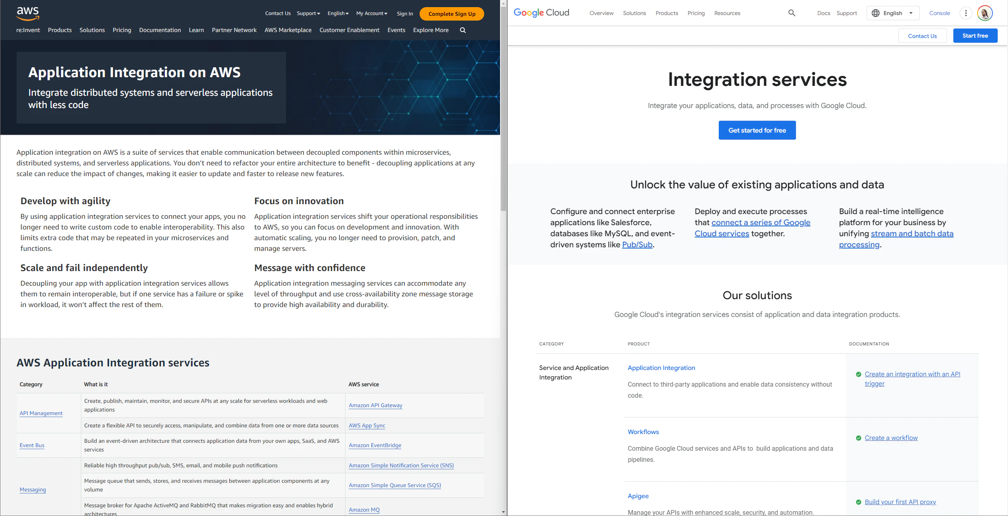Image resolution: width=1008 pixels, height=516 pixels.
Task: Open the My Account dropdown
Action: (x=371, y=13)
